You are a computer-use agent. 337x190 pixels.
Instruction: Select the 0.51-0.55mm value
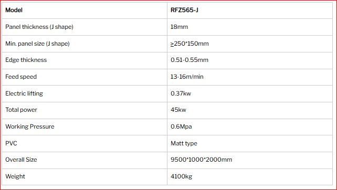189,60
